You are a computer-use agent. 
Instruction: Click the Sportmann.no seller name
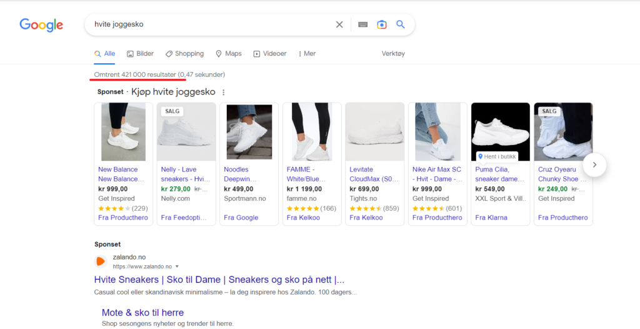245,198
